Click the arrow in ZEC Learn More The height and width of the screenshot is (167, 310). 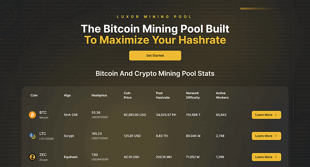pos(276,157)
